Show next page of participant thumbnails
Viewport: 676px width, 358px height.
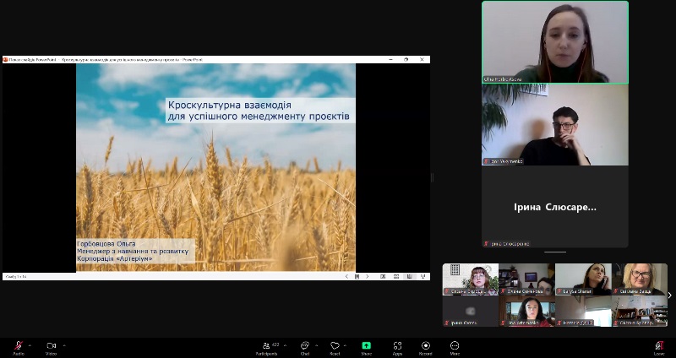coord(669,295)
